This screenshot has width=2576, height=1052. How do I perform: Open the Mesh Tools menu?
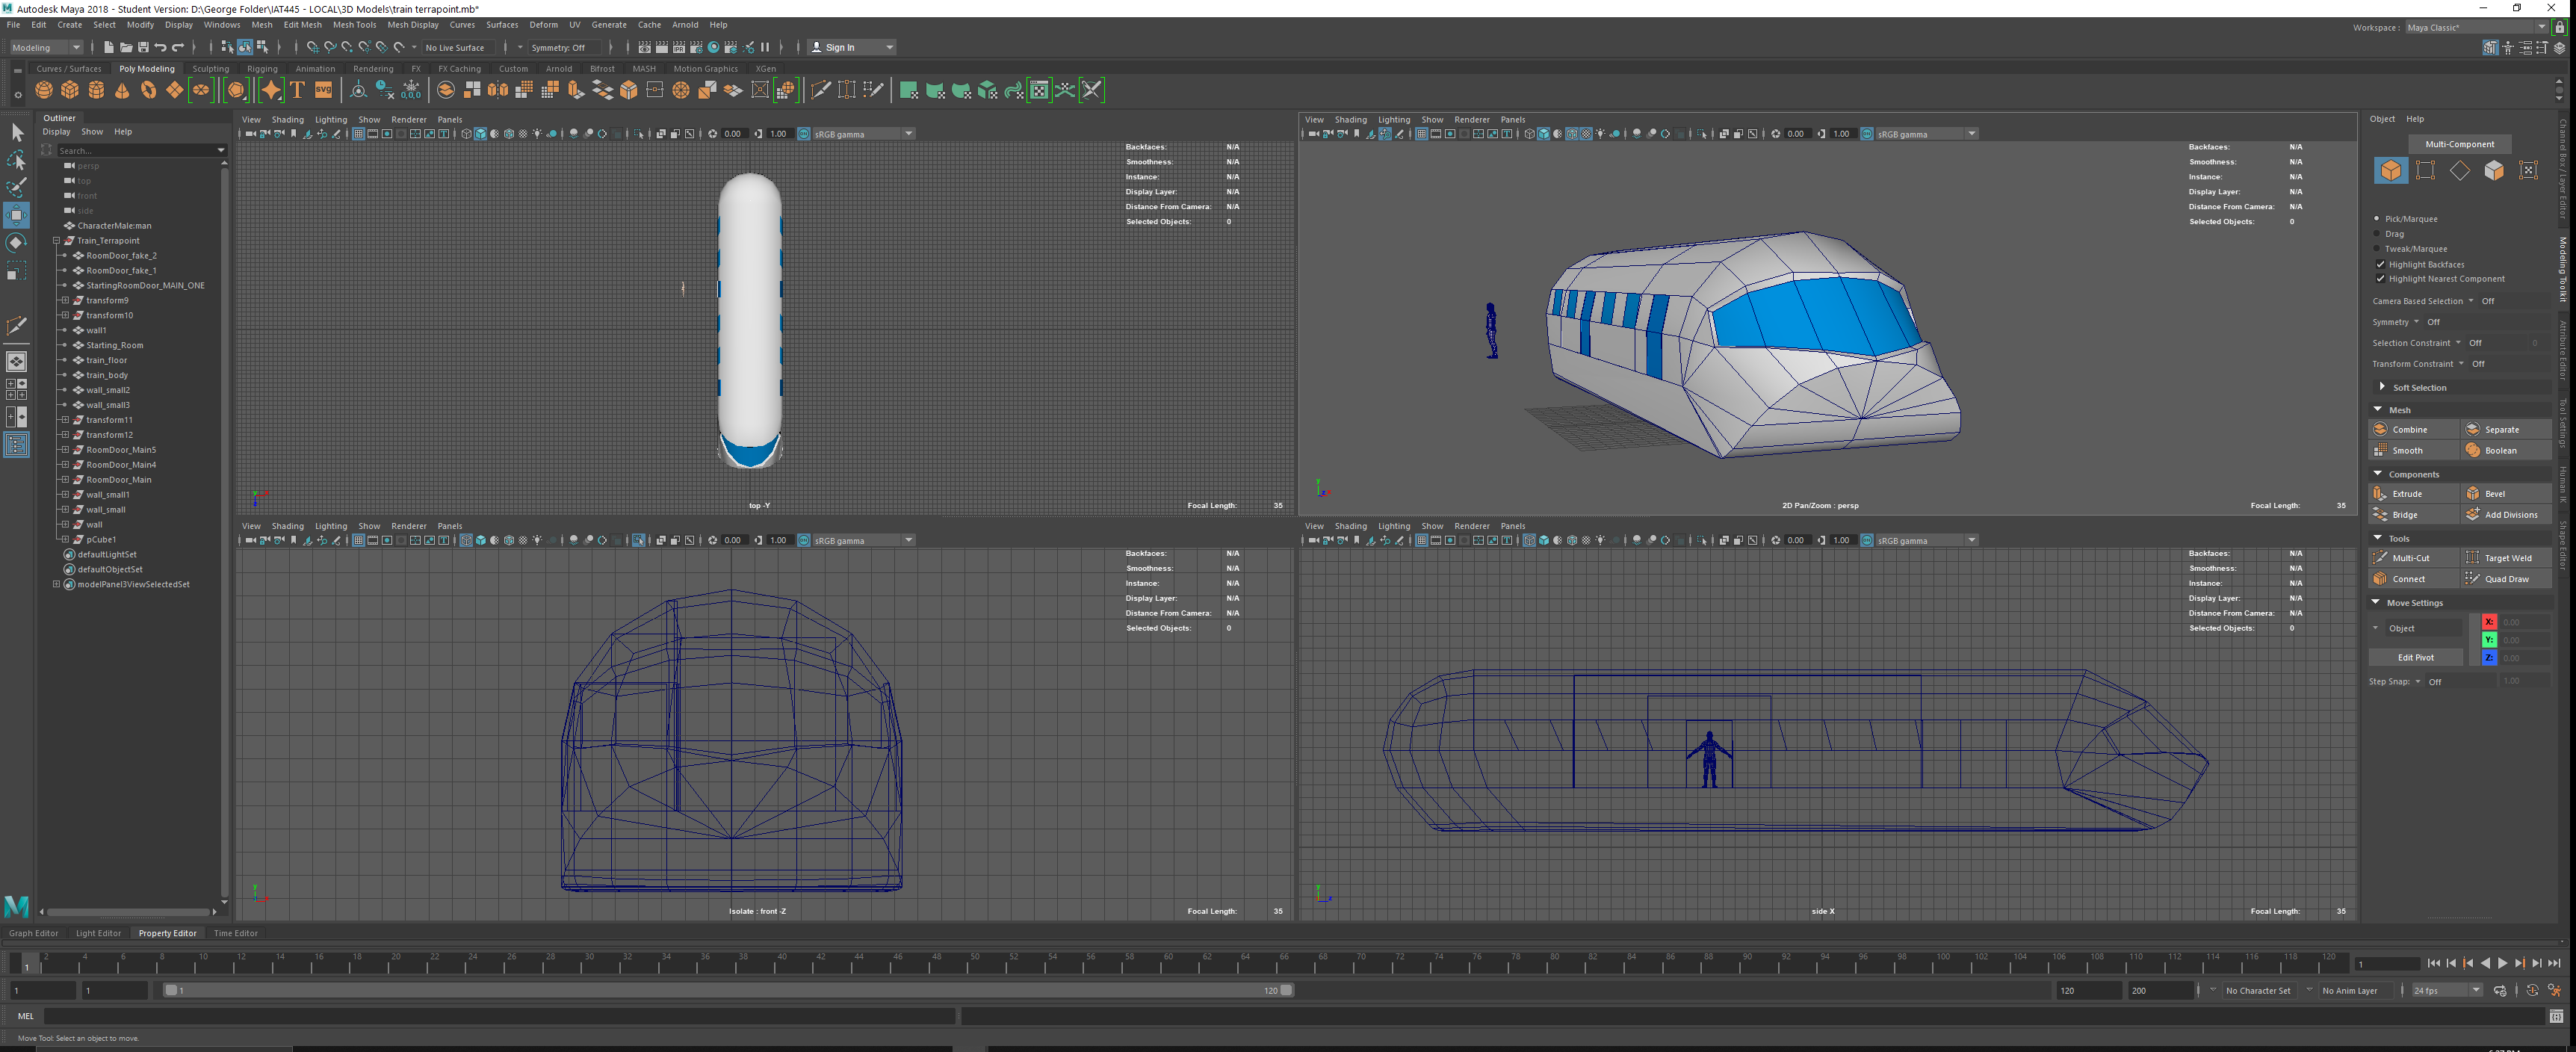pyautogui.click(x=354, y=25)
